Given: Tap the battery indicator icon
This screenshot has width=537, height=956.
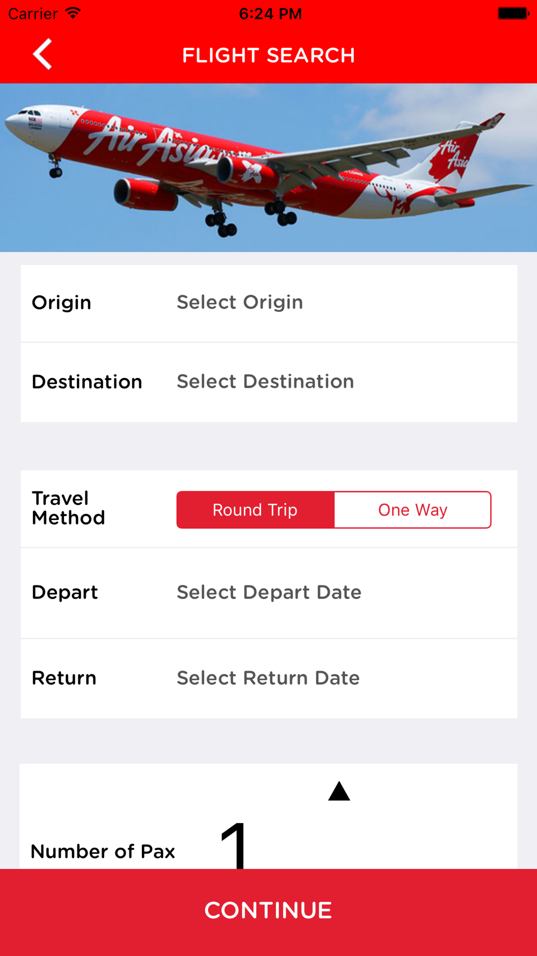Looking at the screenshot, I should [x=513, y=13].
